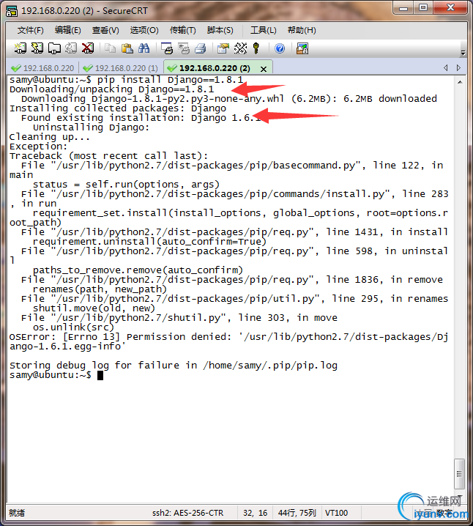Click the 'Exception:' line in terminal
473x526 pixels.
coord(38,147)
